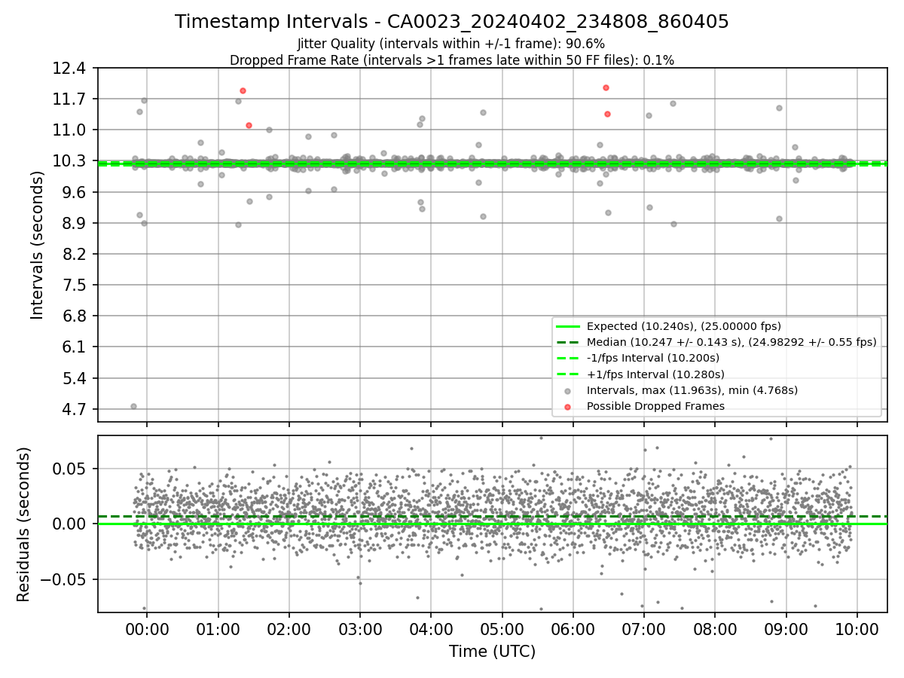Click the solid green line sample beside Expected
This screenshot has height=678, width=904.
(x=567, y=326)
